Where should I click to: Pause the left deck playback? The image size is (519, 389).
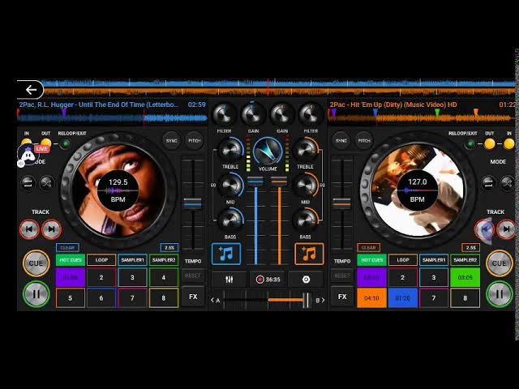click(36, 293)
